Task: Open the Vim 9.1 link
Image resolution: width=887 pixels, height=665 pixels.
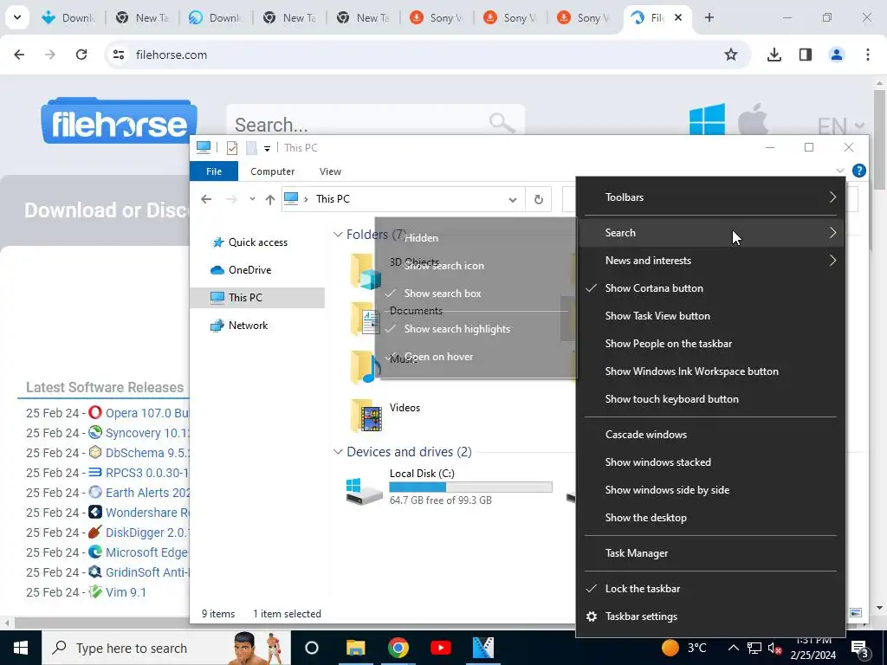Action: pos(126,592)
